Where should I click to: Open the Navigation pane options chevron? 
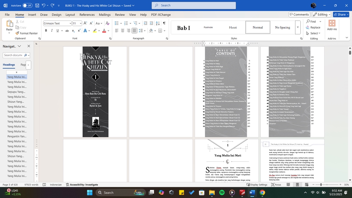click(19, 46)
